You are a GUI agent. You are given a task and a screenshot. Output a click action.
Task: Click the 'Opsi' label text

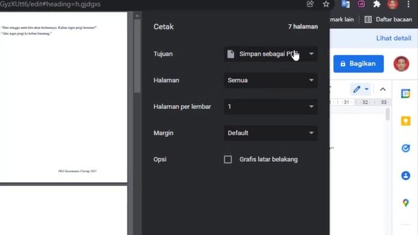click(x=160, y=159)
